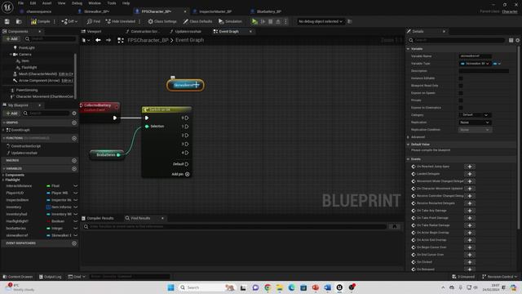
Task: Collapse the Variables section in My Blueprint
Action: [x=4, y=169]
